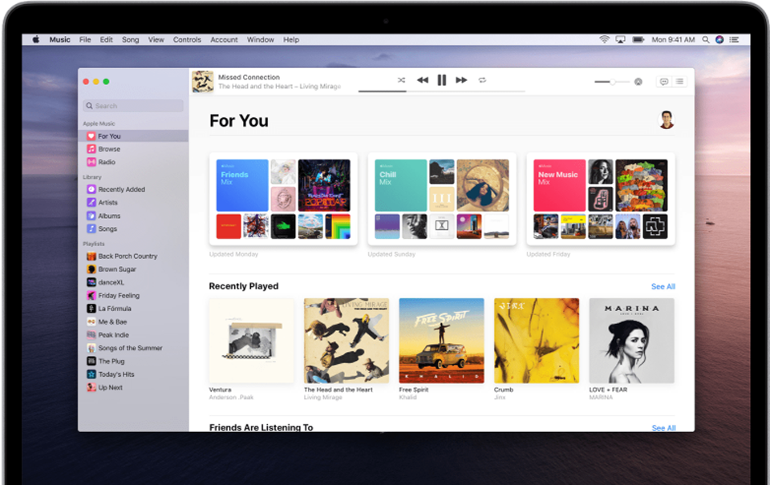Open the user account profile picture
The width and height of the screenshot is (770, 485).
667,119
